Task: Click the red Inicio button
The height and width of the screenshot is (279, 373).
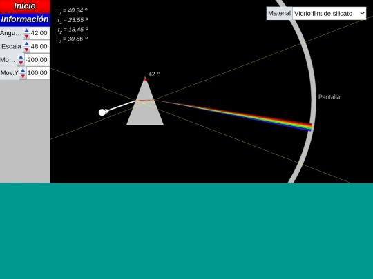Action: point(25,6)
